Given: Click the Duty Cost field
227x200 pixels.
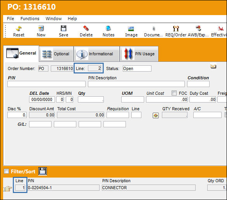Looking at the screenshot, I should (203, 99).
